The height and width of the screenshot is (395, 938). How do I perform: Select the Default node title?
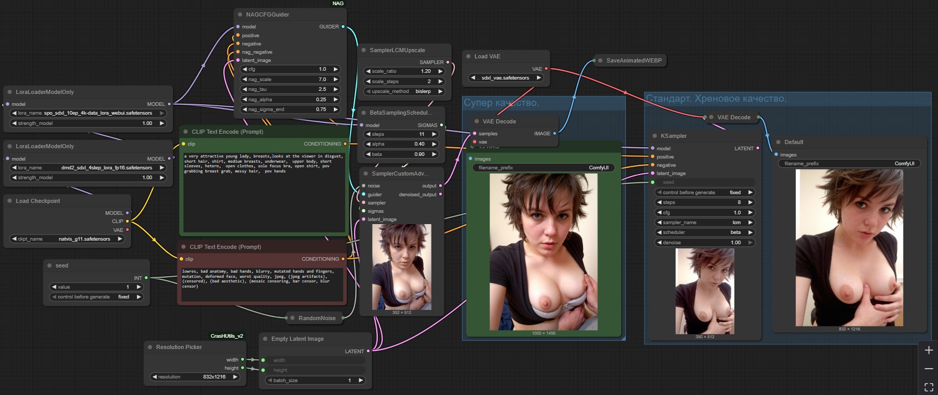[x=794, y=142]
